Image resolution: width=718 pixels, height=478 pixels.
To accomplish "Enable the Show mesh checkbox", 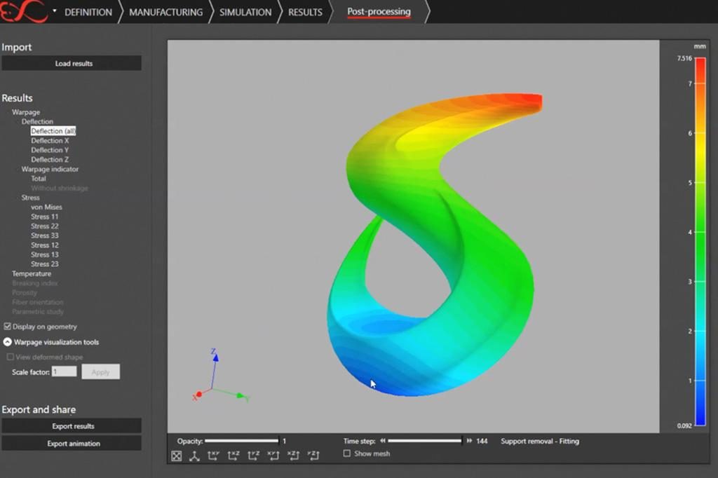I will click(346, 453).
